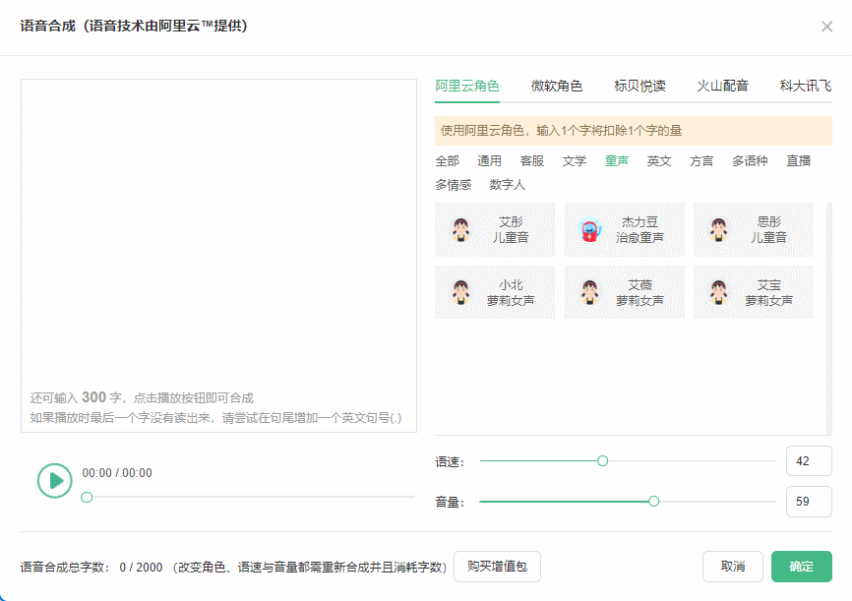Click the 取消 button
The image size is (852, 601).
coord(732,567)
